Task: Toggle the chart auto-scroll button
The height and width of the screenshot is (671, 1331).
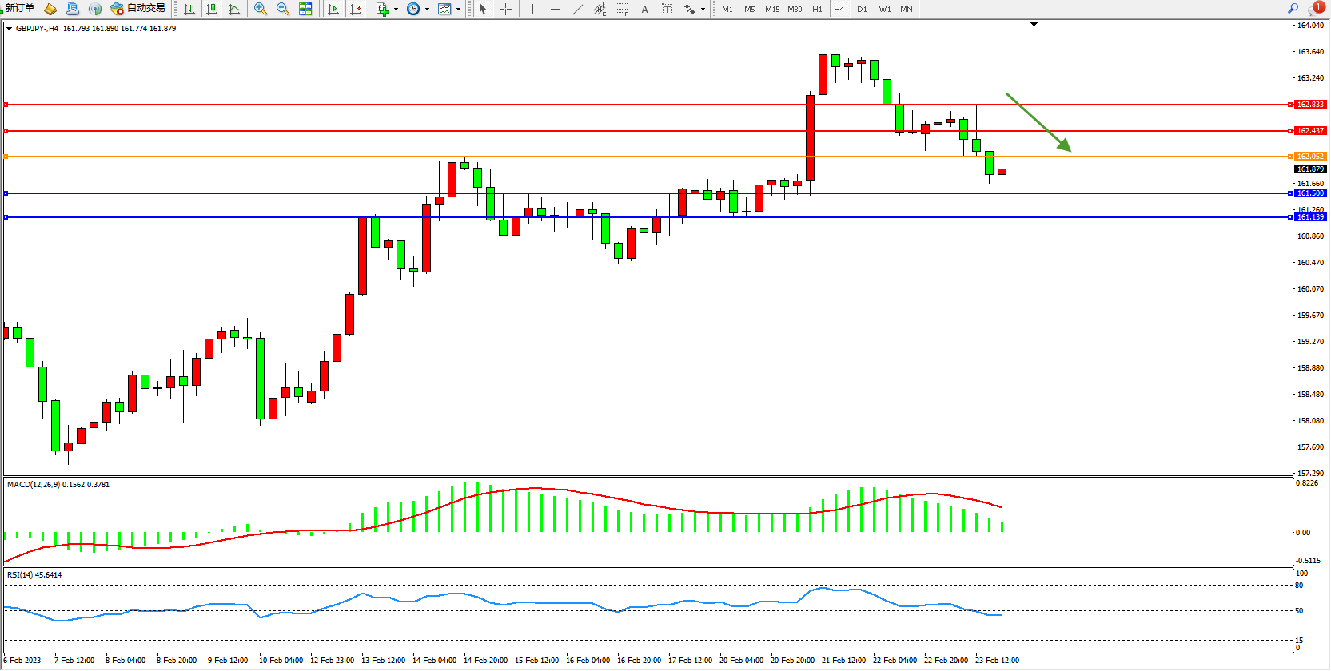Action: click(333, 9)
